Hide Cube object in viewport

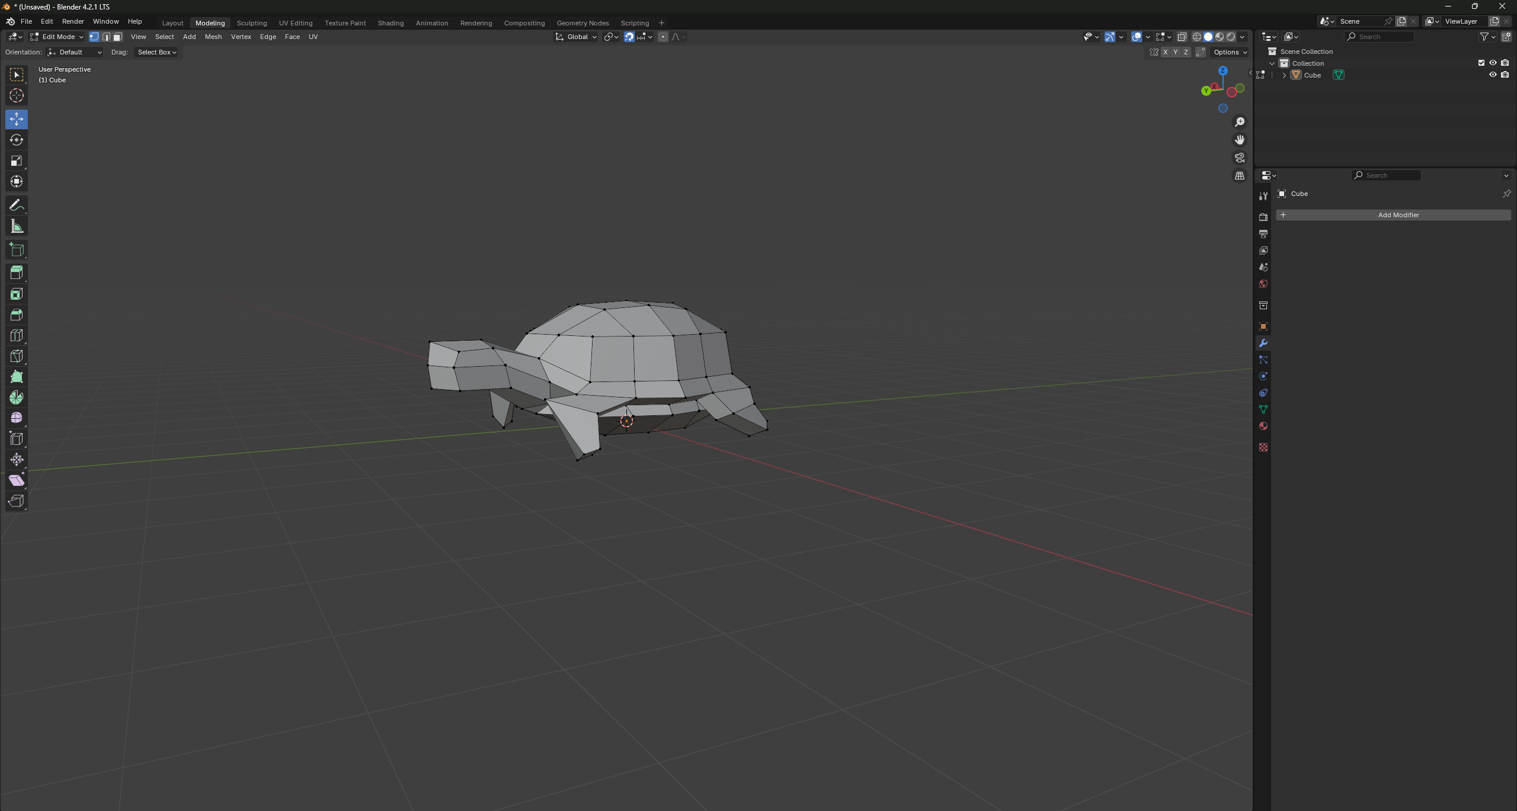(1493, 75)
